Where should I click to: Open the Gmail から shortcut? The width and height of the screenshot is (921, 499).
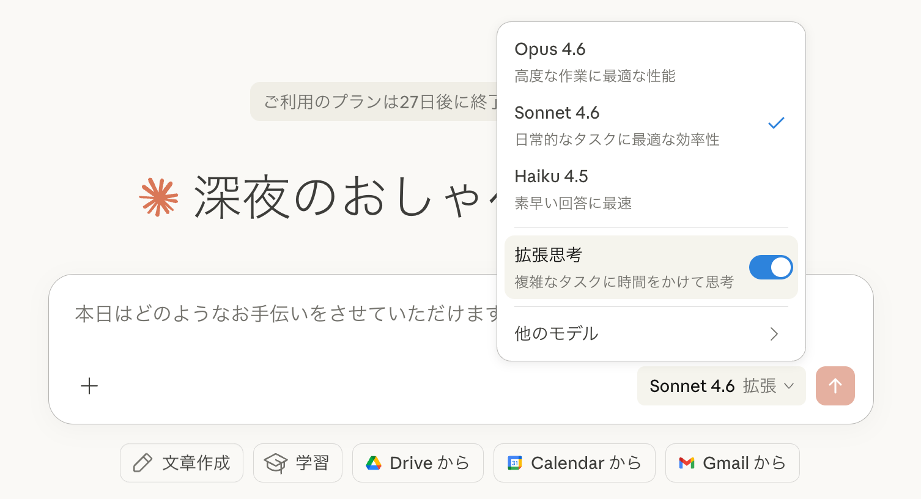(x=732, y=463)
